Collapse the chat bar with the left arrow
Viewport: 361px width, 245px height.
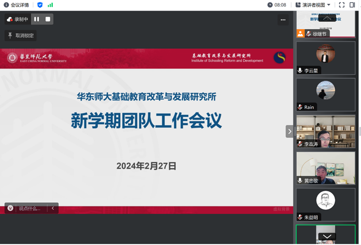53,208
